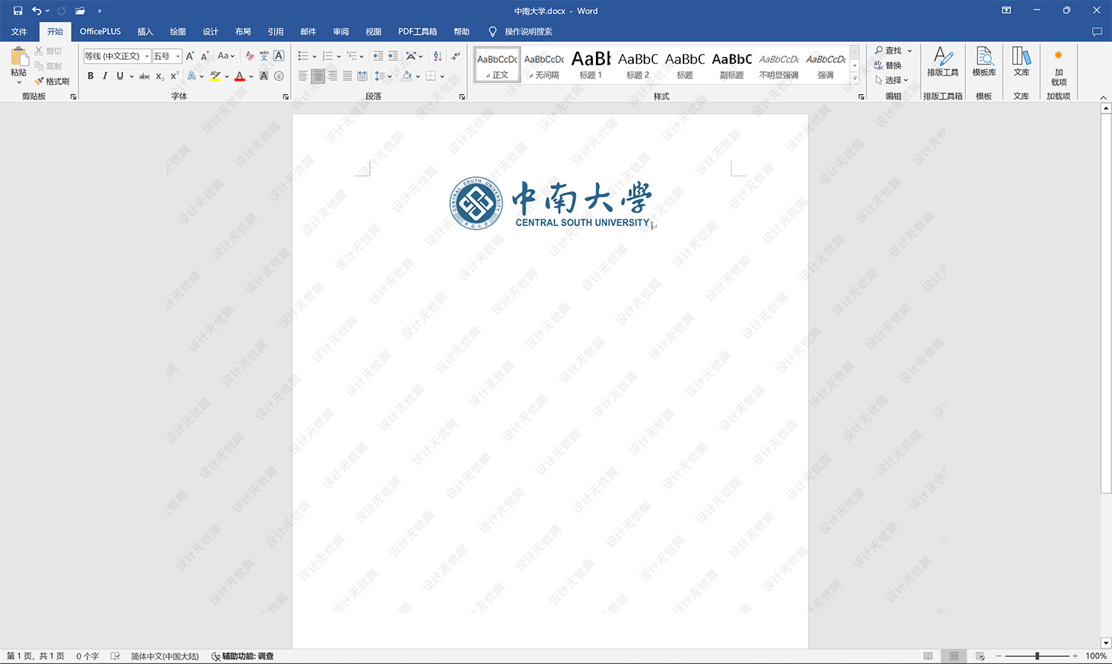
Task: Open the Font dialog launcher
Action: click(285, 97)
